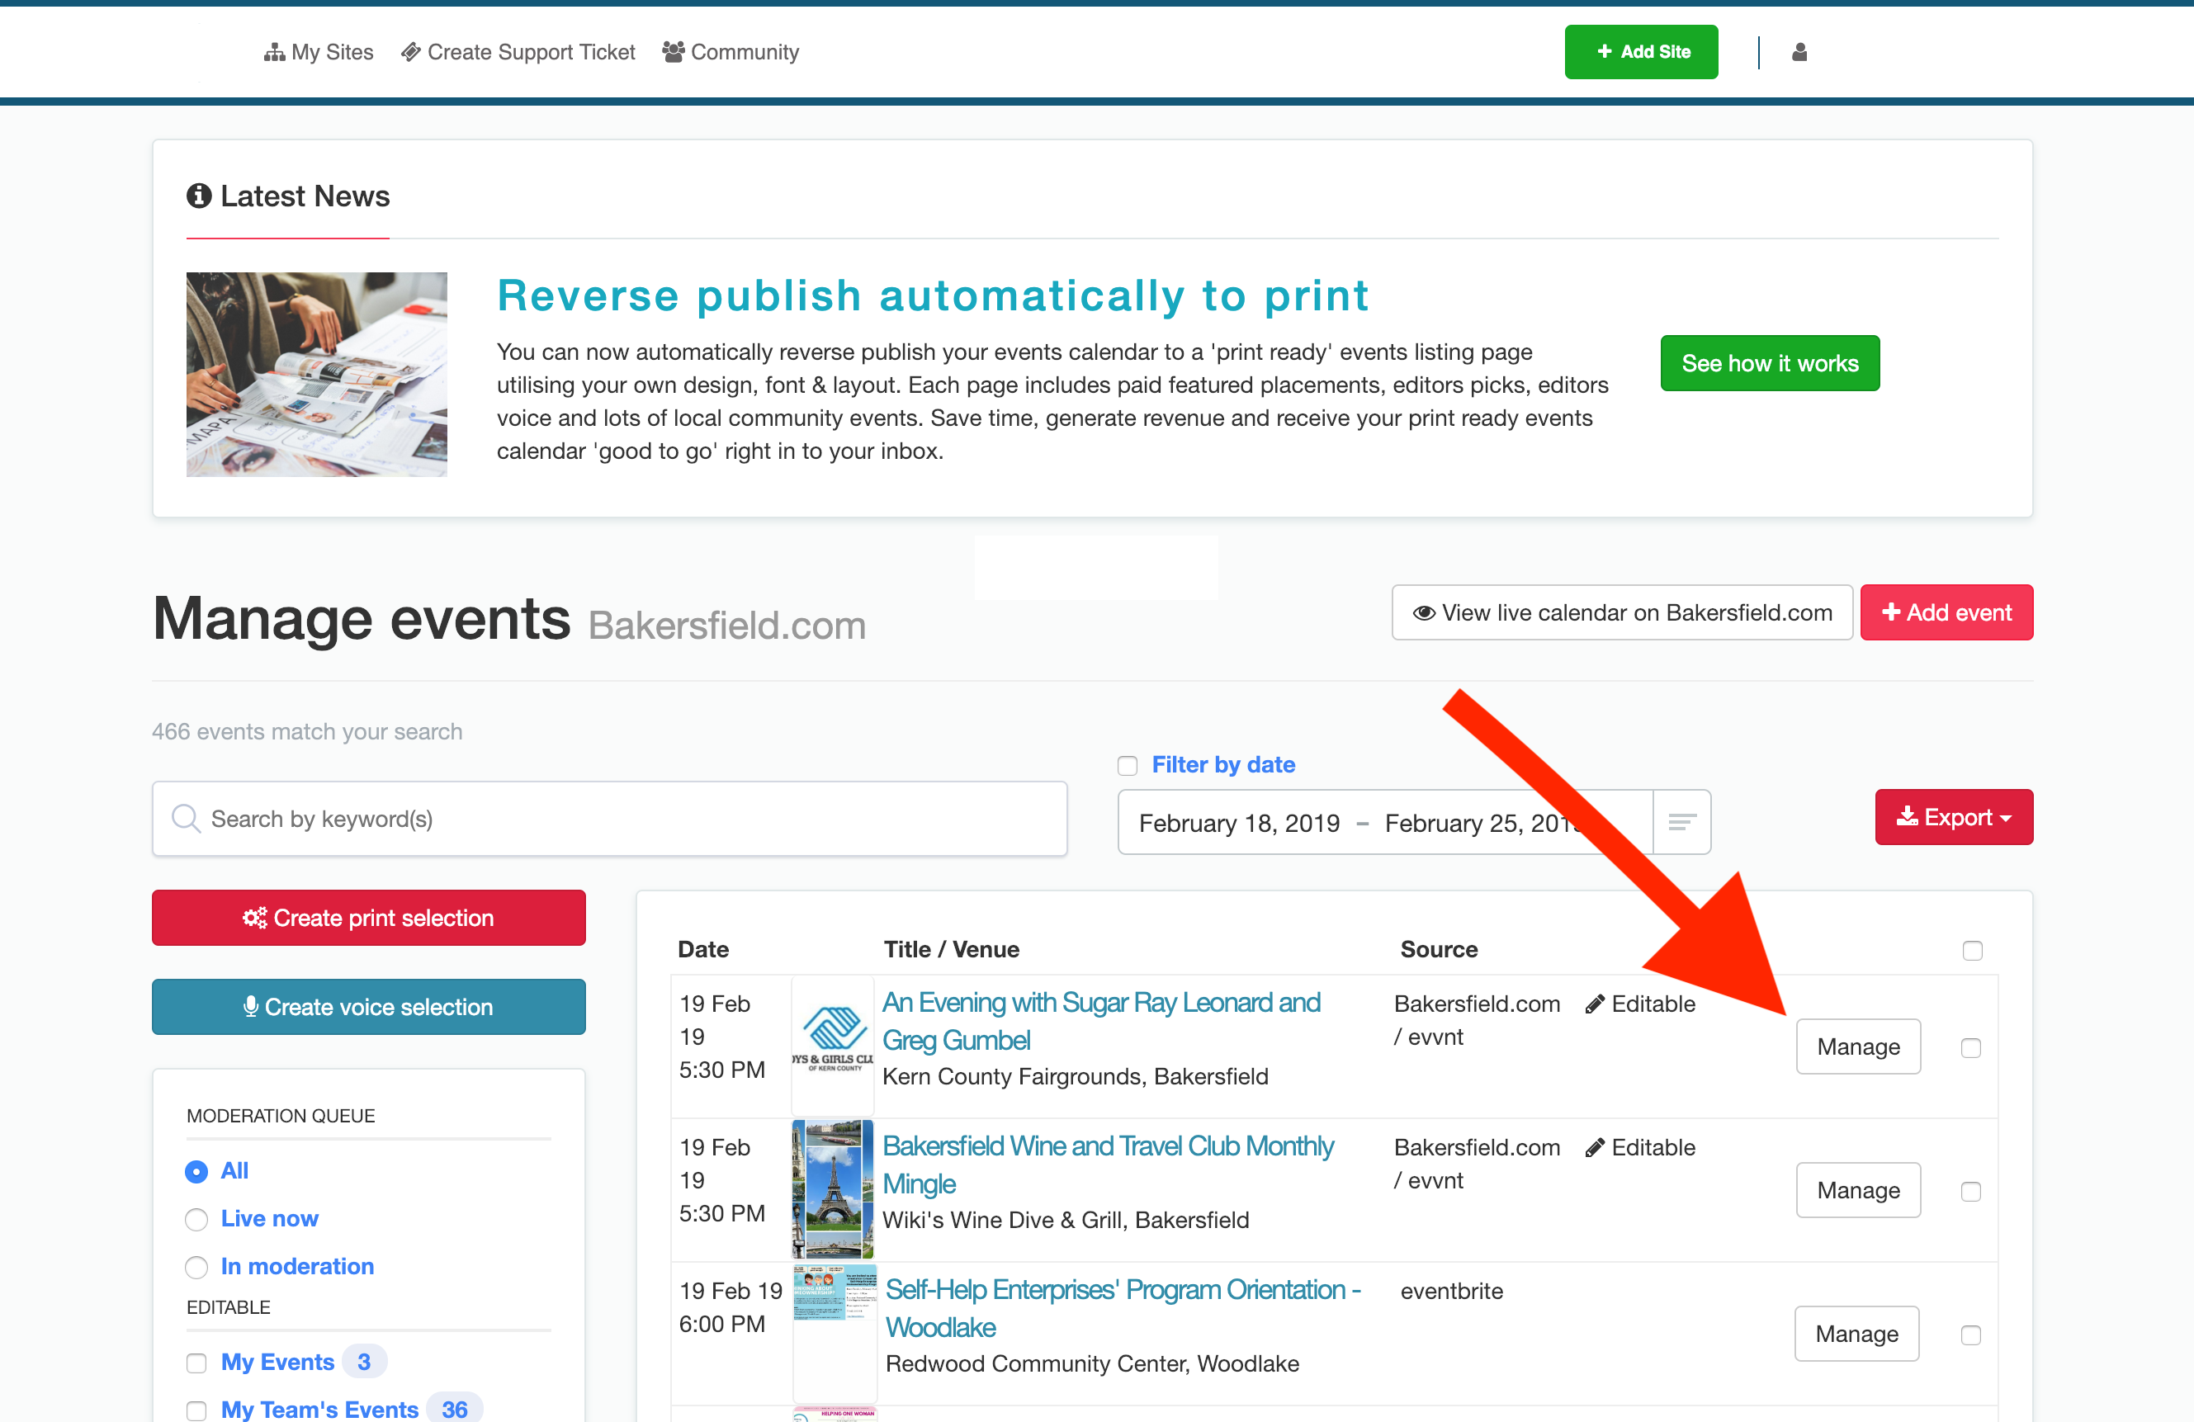Open the Export dropdown
The image size is (2194, 1422).
coord(1954,817)
